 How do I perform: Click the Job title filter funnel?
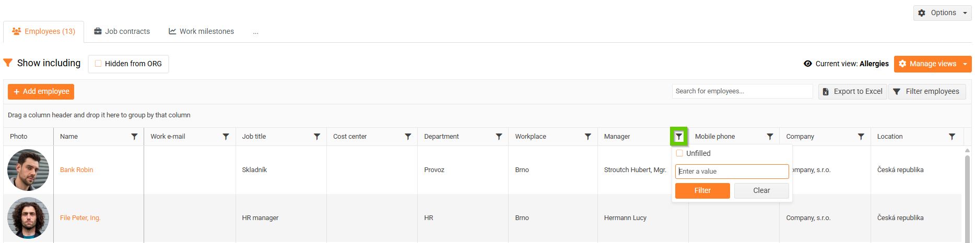tap(316, 137)
